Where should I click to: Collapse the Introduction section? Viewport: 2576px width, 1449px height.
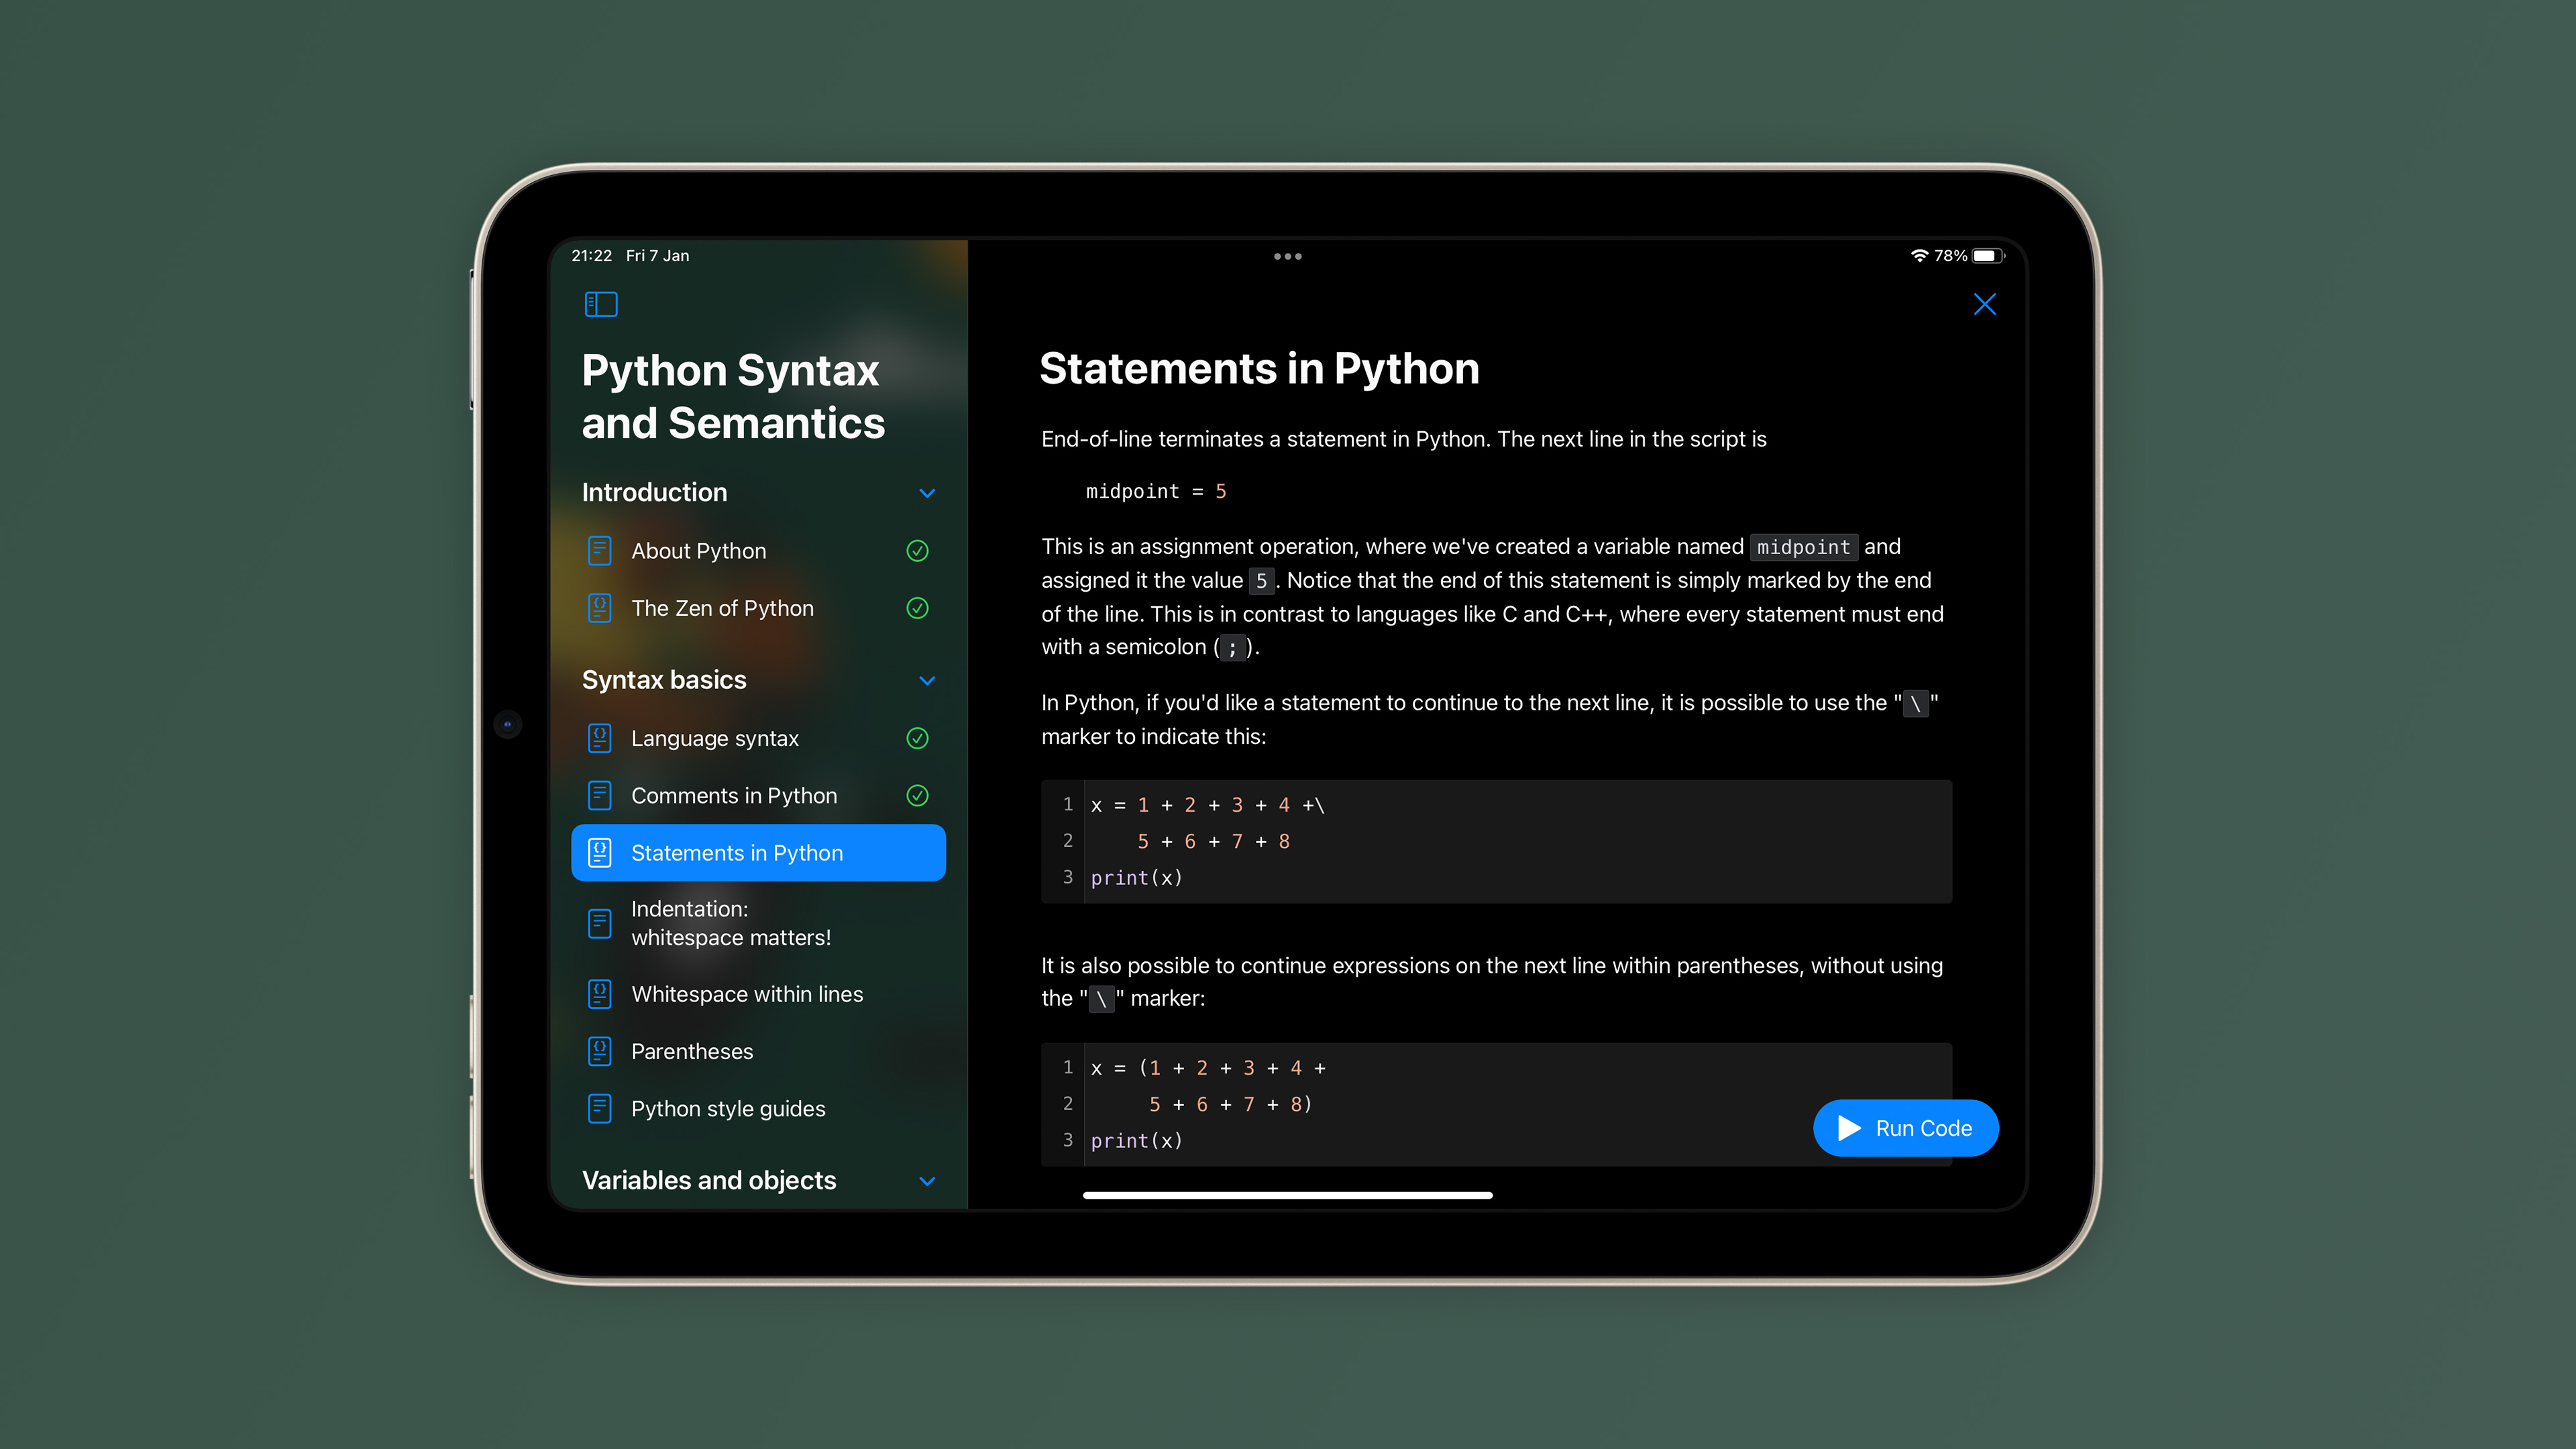point(927,493)
